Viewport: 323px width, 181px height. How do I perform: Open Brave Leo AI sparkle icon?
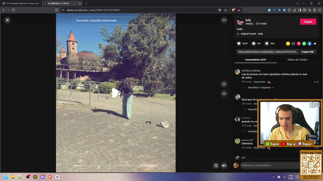click(x=309, y=10)
